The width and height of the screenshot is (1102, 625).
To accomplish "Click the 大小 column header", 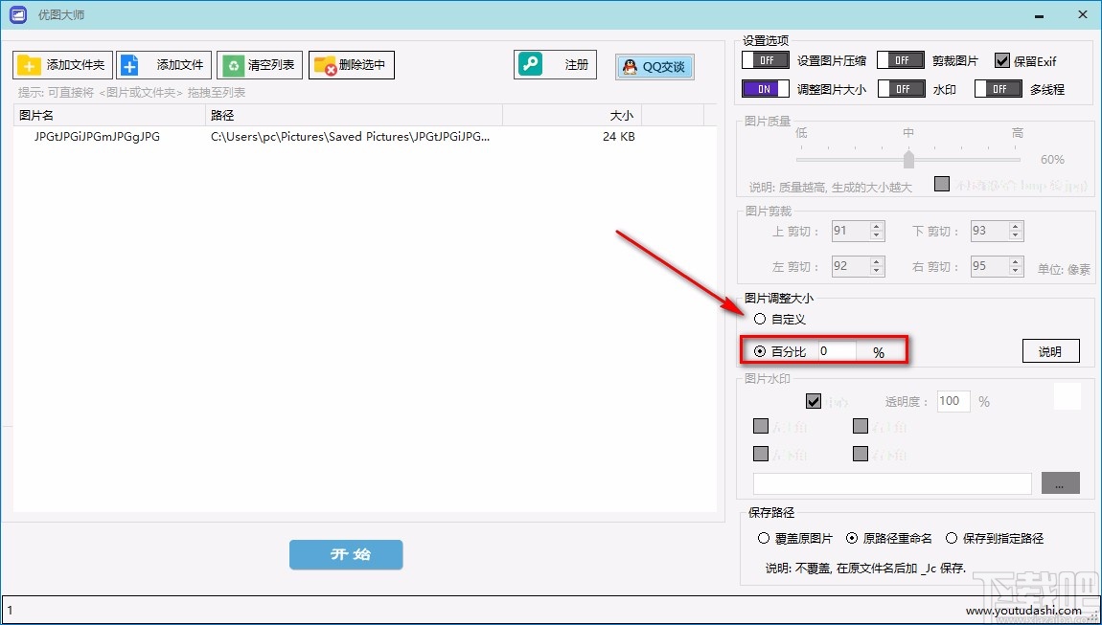I will (x=572, y=115).
